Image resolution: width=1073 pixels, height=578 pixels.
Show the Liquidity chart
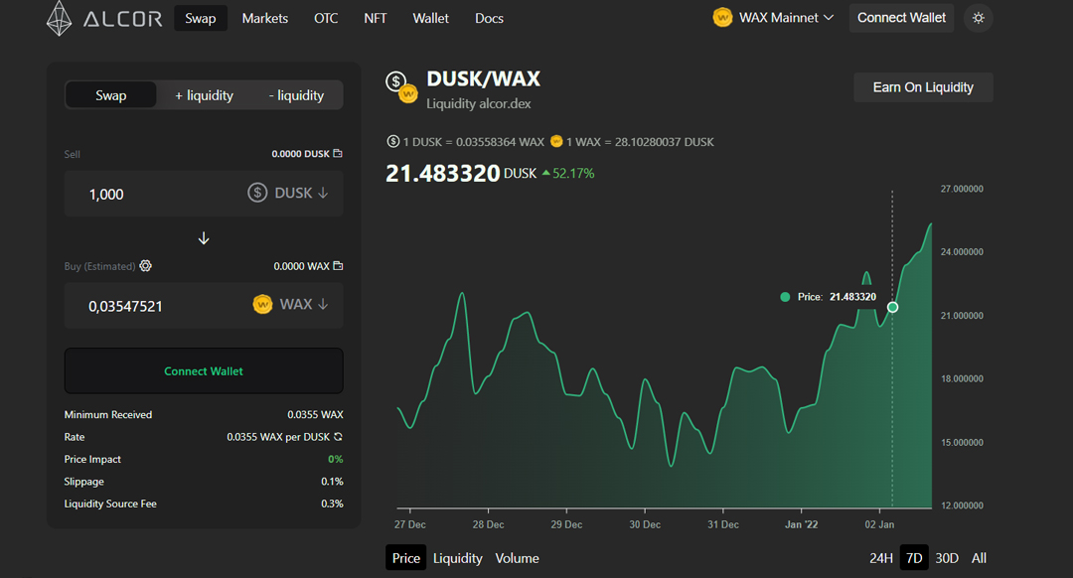point(458,558)
